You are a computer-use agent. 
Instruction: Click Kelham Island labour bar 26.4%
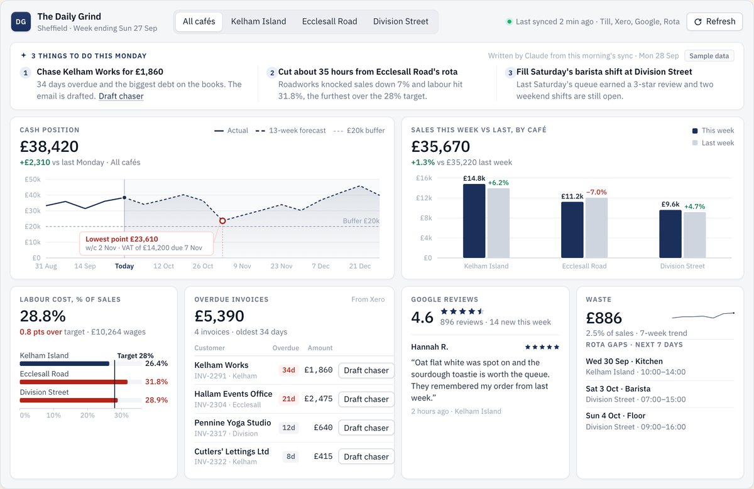click(65, 363)
